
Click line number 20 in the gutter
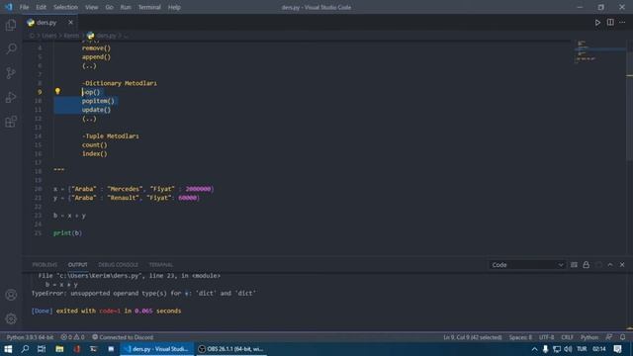click(x=38, y=189)
